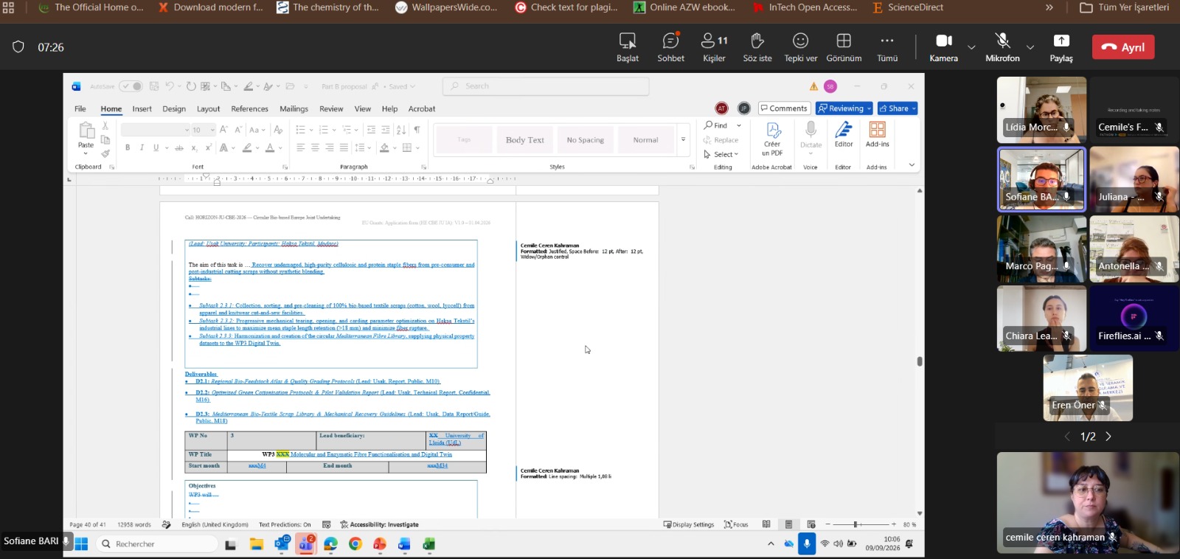Open the Editor tool in Word

tap(844, 134)
